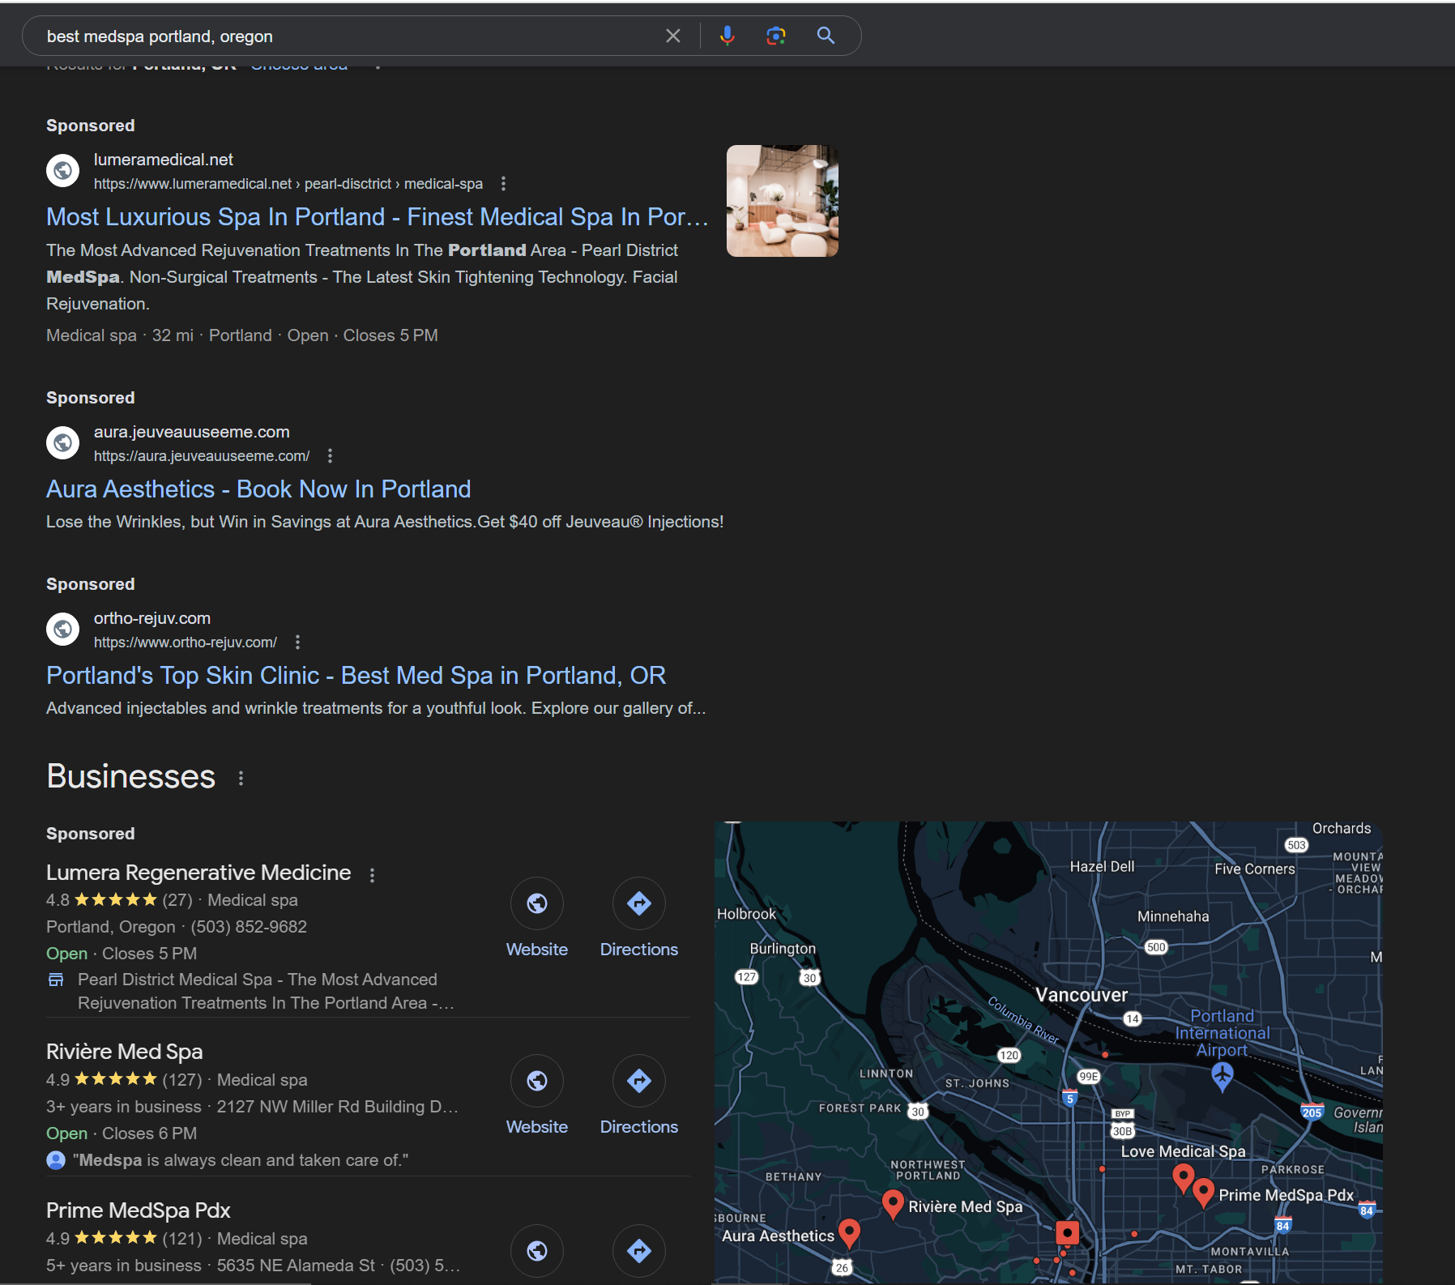Screen dimensions: 1455x1285
Task: Click Lumera phone number (503) 852-9682
Action: pyautogui.click(x=249, y=927)
